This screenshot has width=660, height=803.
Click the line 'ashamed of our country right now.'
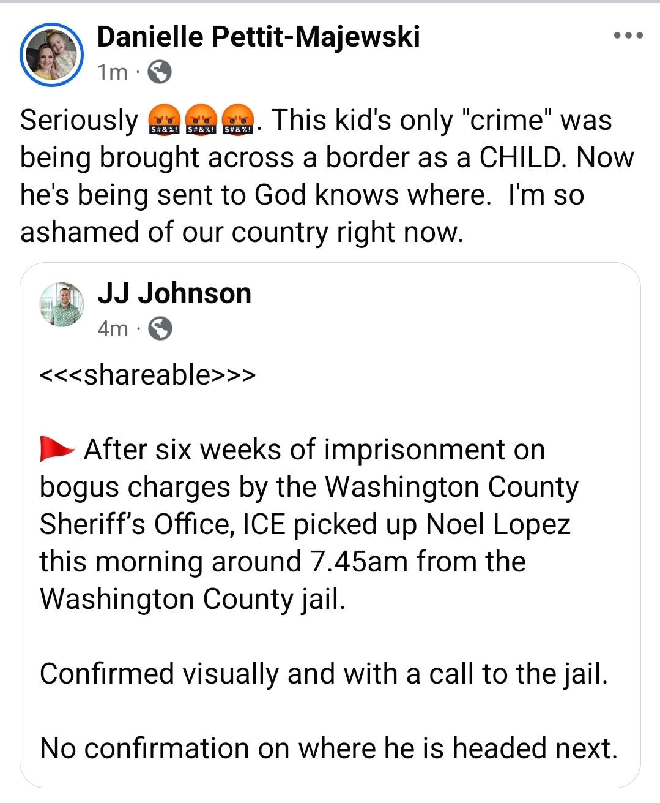[x=242, y=232]
